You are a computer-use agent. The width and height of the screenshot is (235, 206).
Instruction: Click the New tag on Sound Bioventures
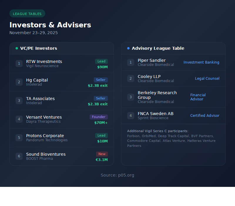(102, 154)
